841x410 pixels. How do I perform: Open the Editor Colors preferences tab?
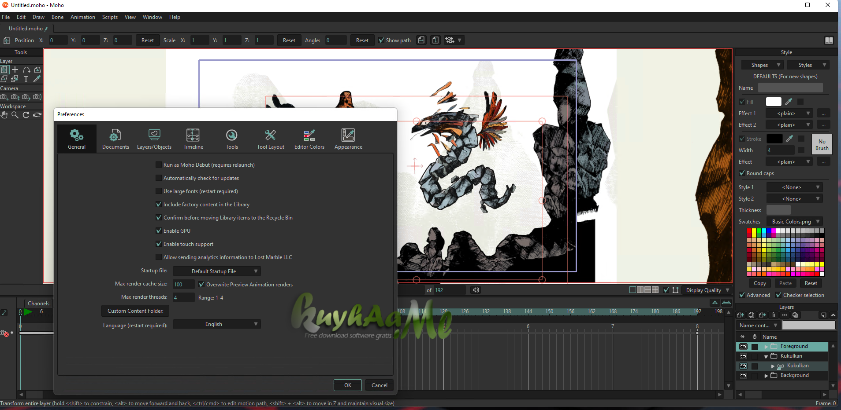(x=309, y=139)
